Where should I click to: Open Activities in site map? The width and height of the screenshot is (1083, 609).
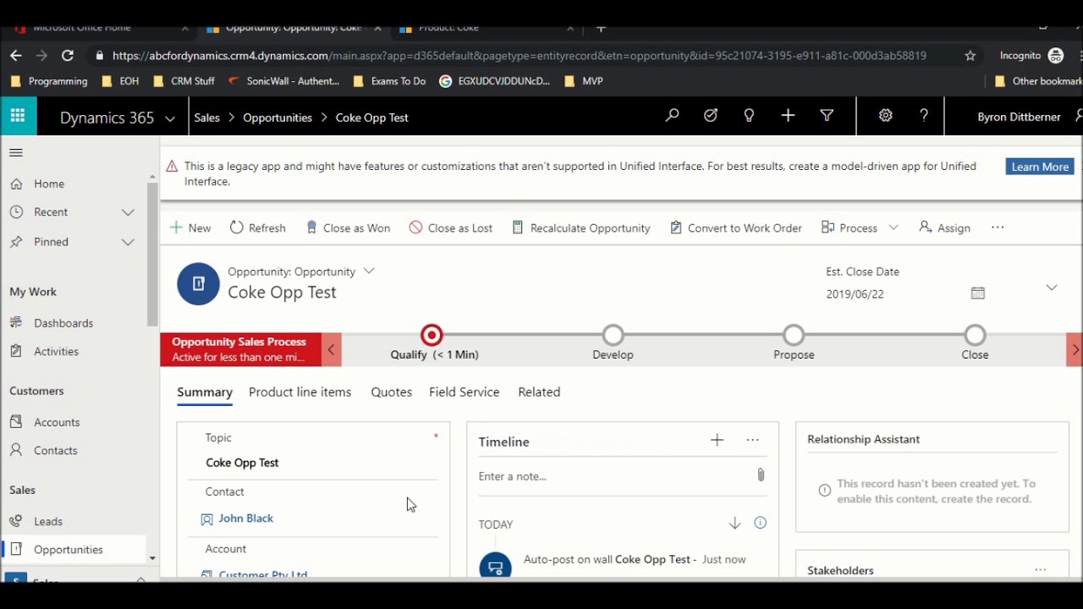56,351
